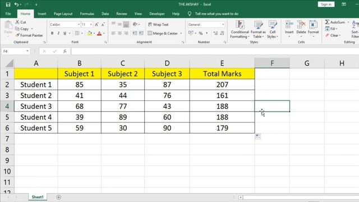Switch to Page Layout tab
359x202 pixels.
[63, 13]
